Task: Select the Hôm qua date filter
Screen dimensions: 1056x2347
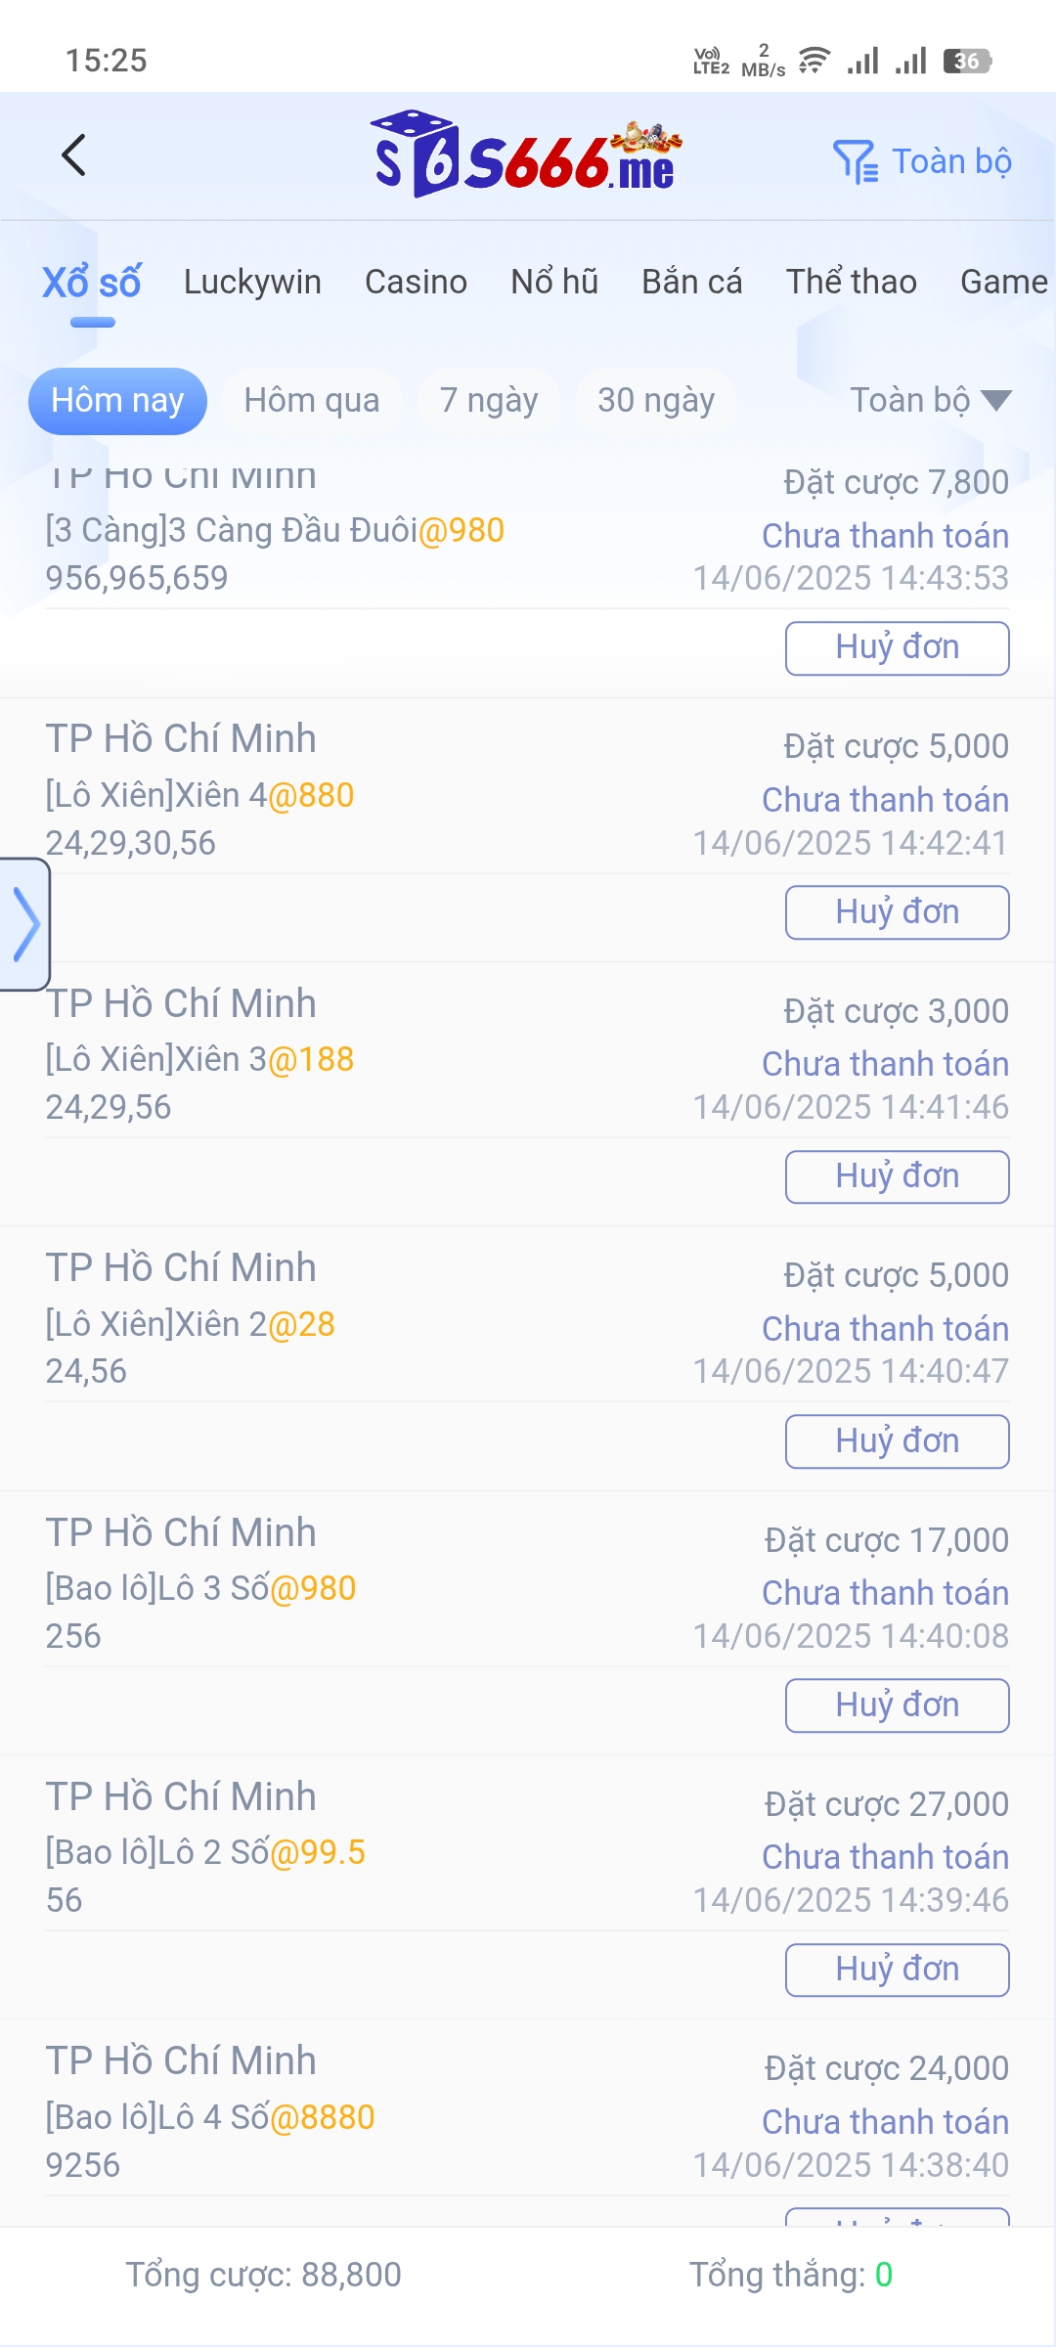Action: click(311, 400)
